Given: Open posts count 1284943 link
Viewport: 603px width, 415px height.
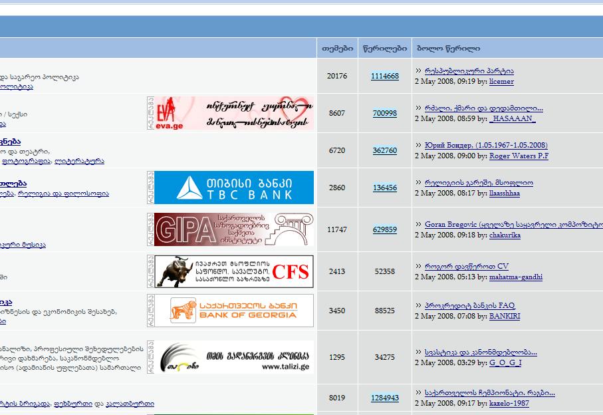Looking at the screenshot, I should click(x=384, y=398).
